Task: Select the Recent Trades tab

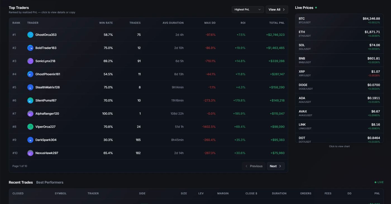Action: 21,182
